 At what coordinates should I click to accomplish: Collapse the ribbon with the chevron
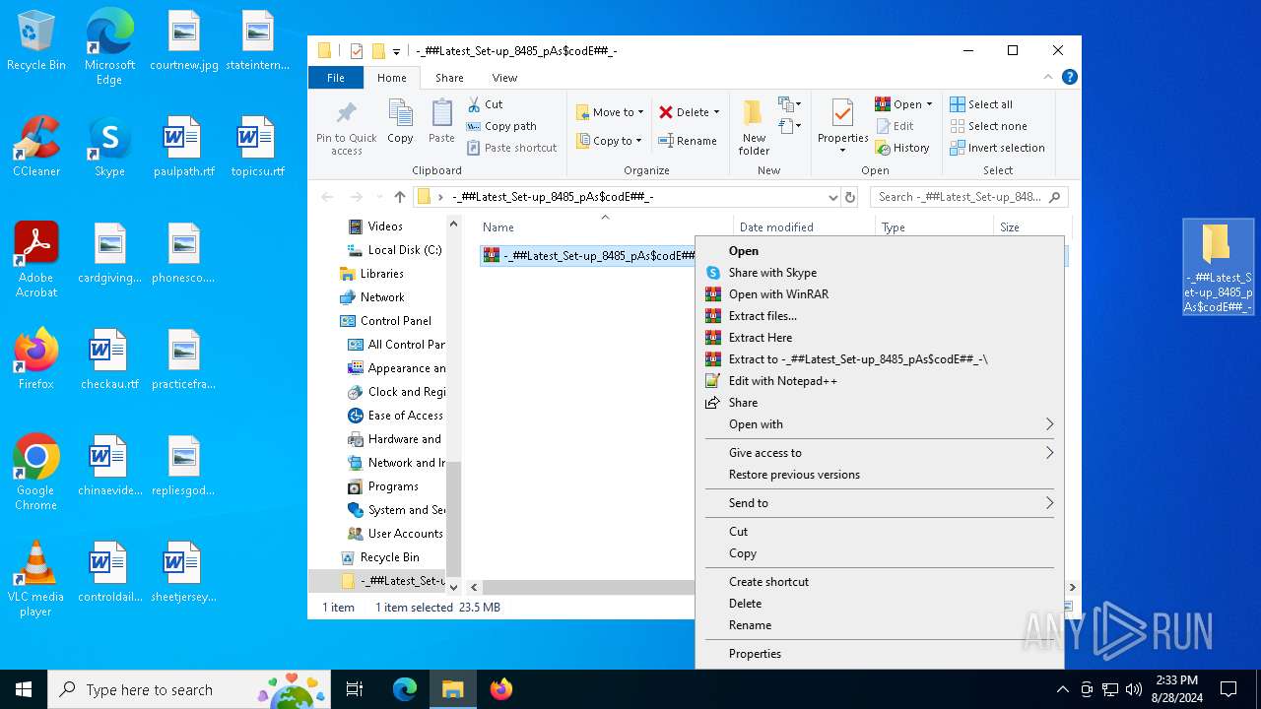click(1048, 77)
